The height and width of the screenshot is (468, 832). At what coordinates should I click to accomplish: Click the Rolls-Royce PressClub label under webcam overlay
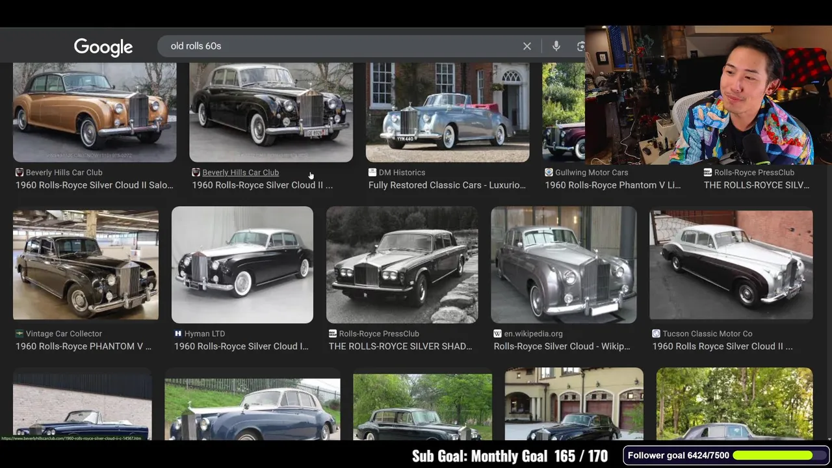pyautogui.click(x=754, y=172)
